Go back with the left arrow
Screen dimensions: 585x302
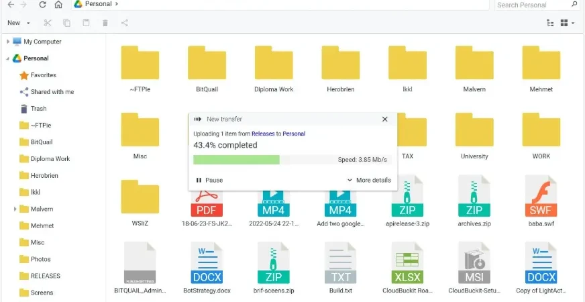(11, 5)
